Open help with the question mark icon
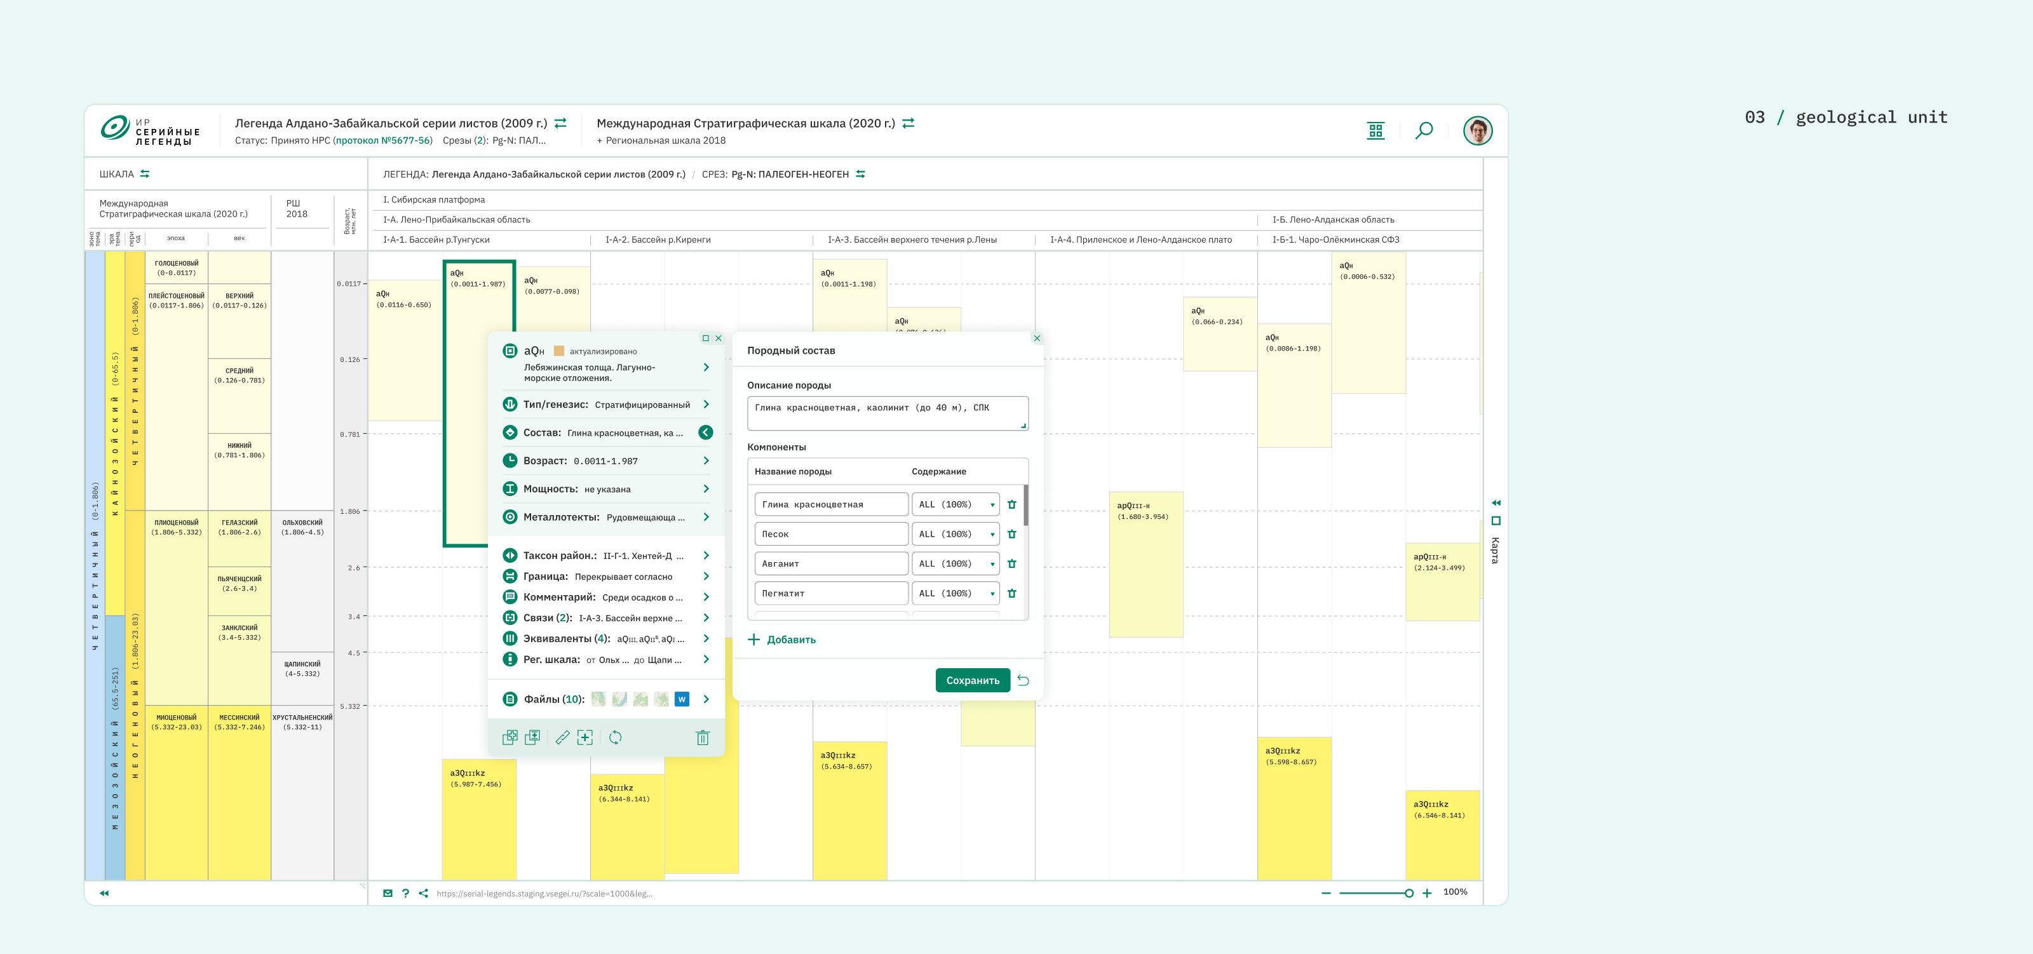 click(x=406, y=893)
